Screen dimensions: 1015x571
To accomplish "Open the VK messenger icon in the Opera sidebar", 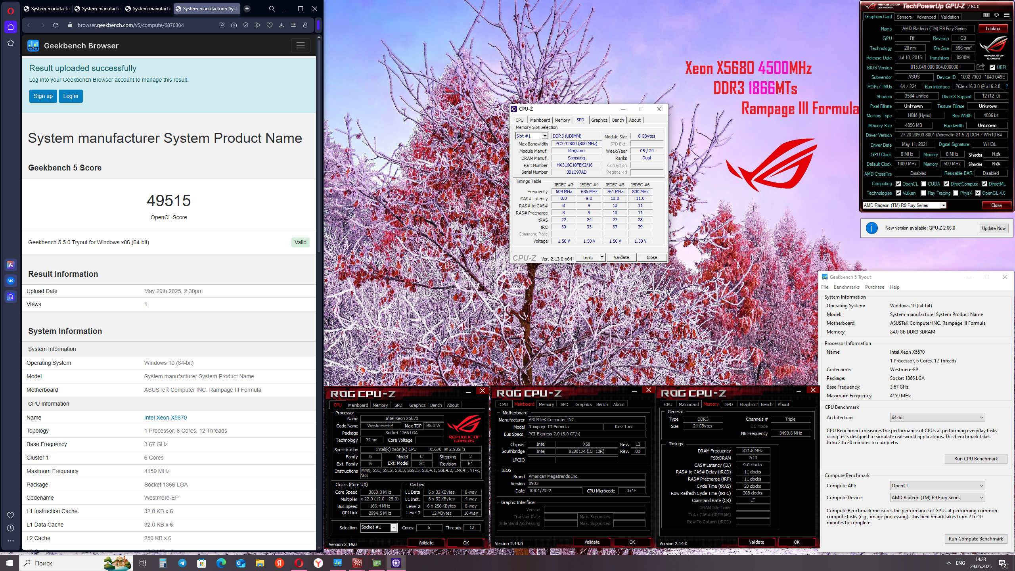I will pyautogui.click(x=11, y=281).
